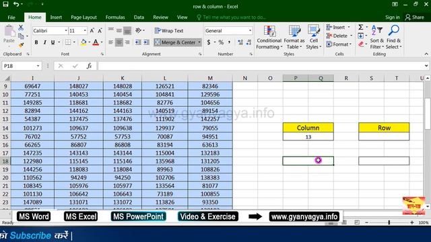Toggle Center horizontal alignment
Image resolution: width=431 pixels, height=242 pixels.
point(119,42)
